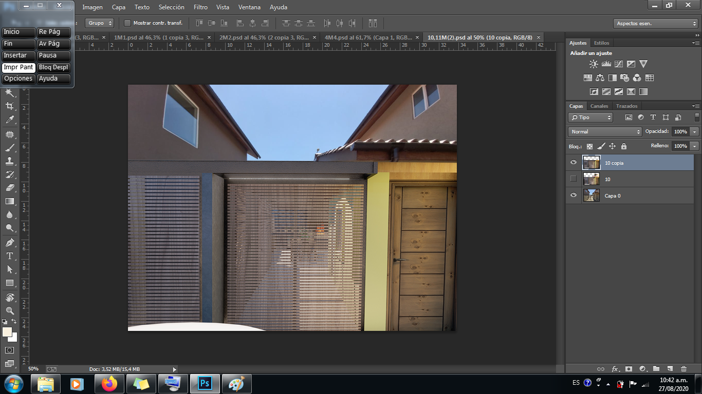The height and width of the screenshot is (394, 702).
Task: Create a new layer from Layers panel
Action: pos(670,369)
